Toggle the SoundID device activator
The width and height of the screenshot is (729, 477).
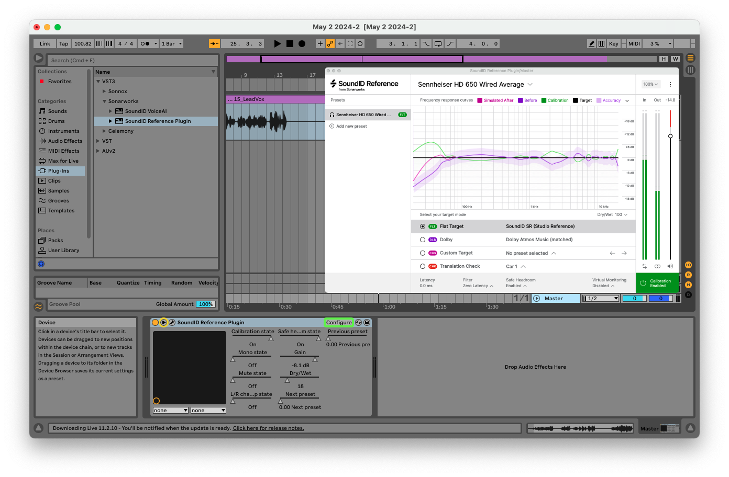click(x=156, y=323)
